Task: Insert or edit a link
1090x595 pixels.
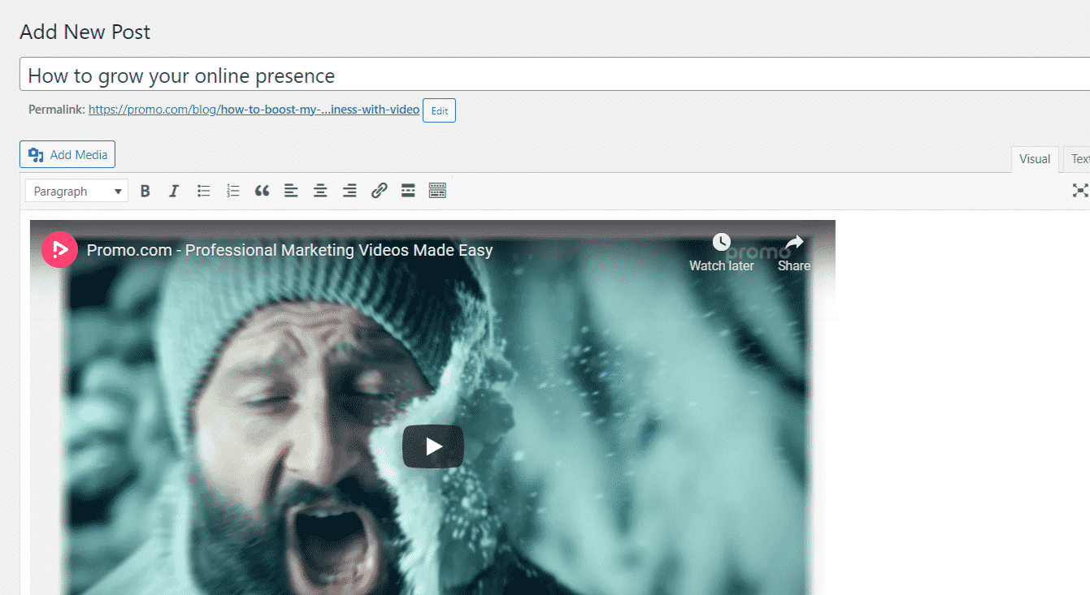Action: 379,190
